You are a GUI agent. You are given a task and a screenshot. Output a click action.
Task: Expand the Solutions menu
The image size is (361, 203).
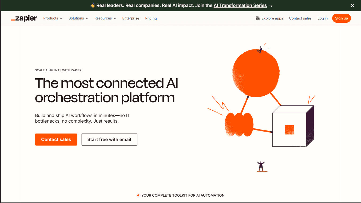78,18
